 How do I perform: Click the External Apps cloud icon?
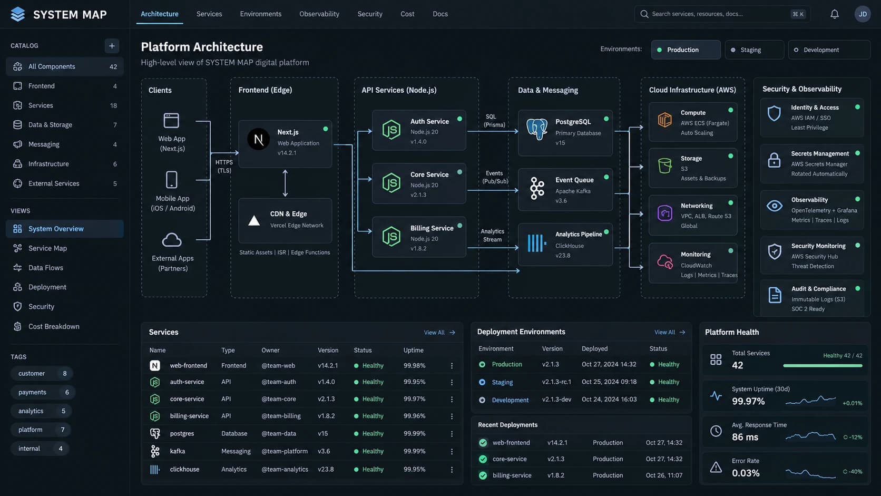pos(172,240)
